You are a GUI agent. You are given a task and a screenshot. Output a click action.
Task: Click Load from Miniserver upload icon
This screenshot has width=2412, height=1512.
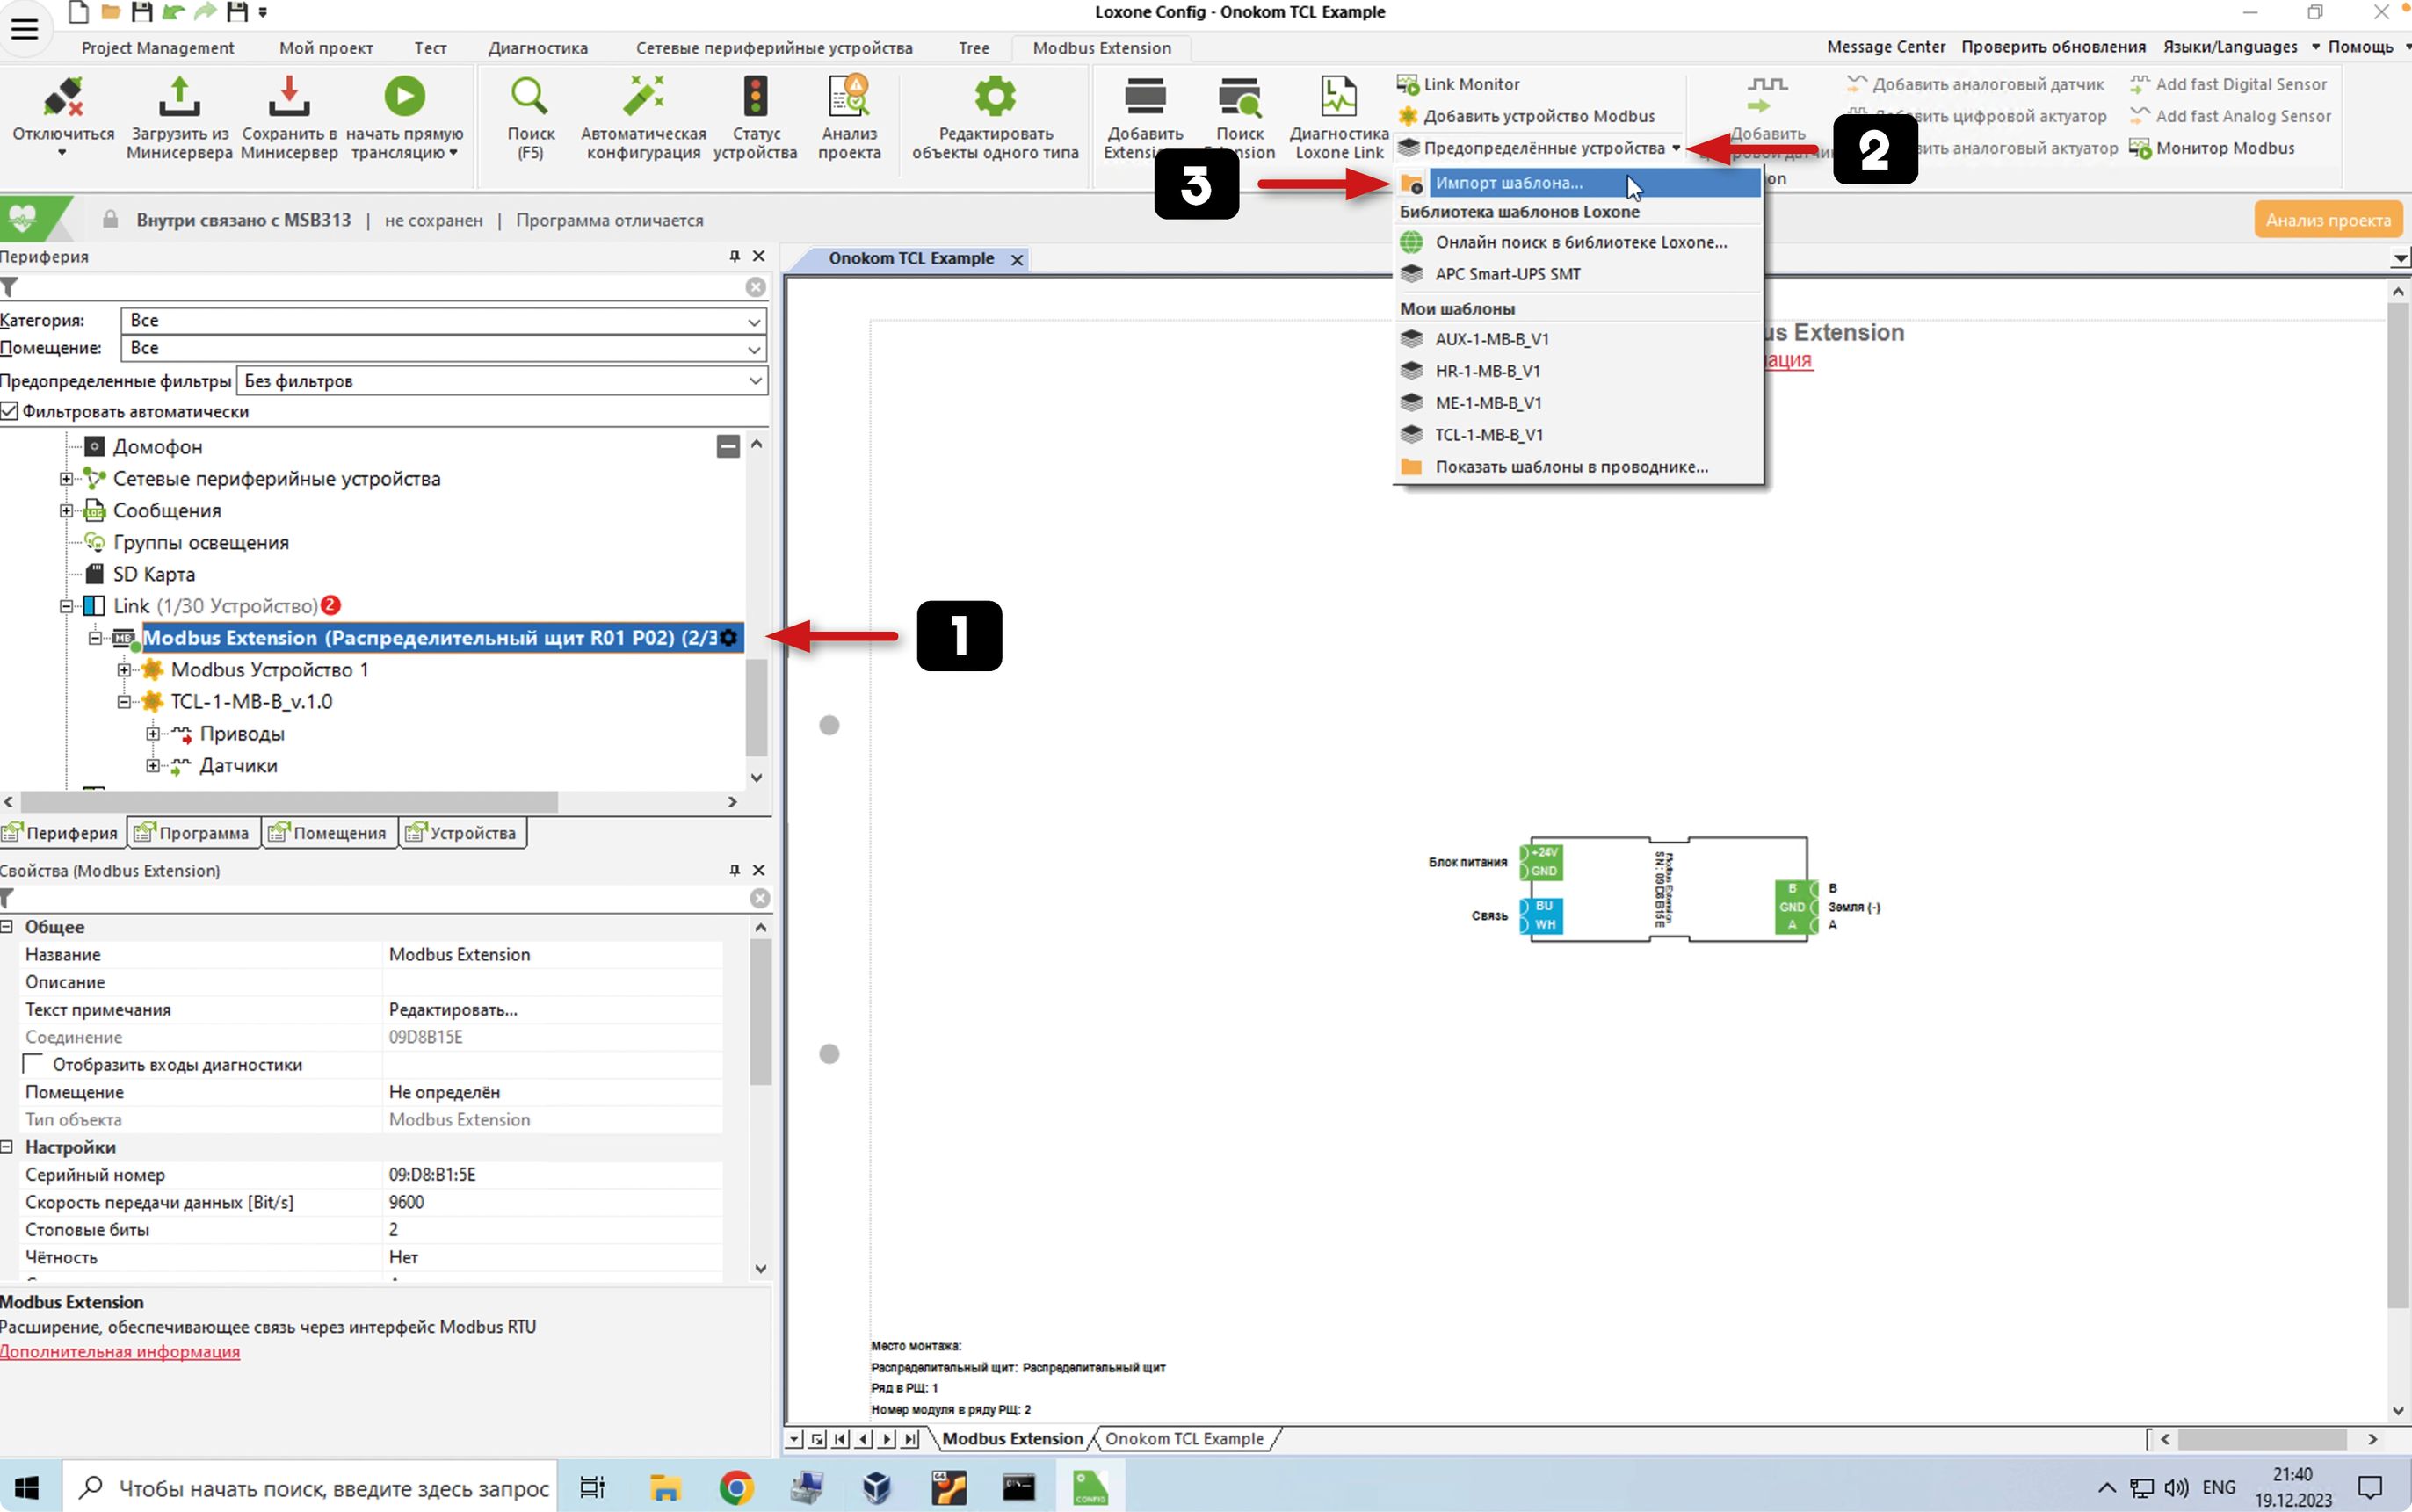[179, 98]
